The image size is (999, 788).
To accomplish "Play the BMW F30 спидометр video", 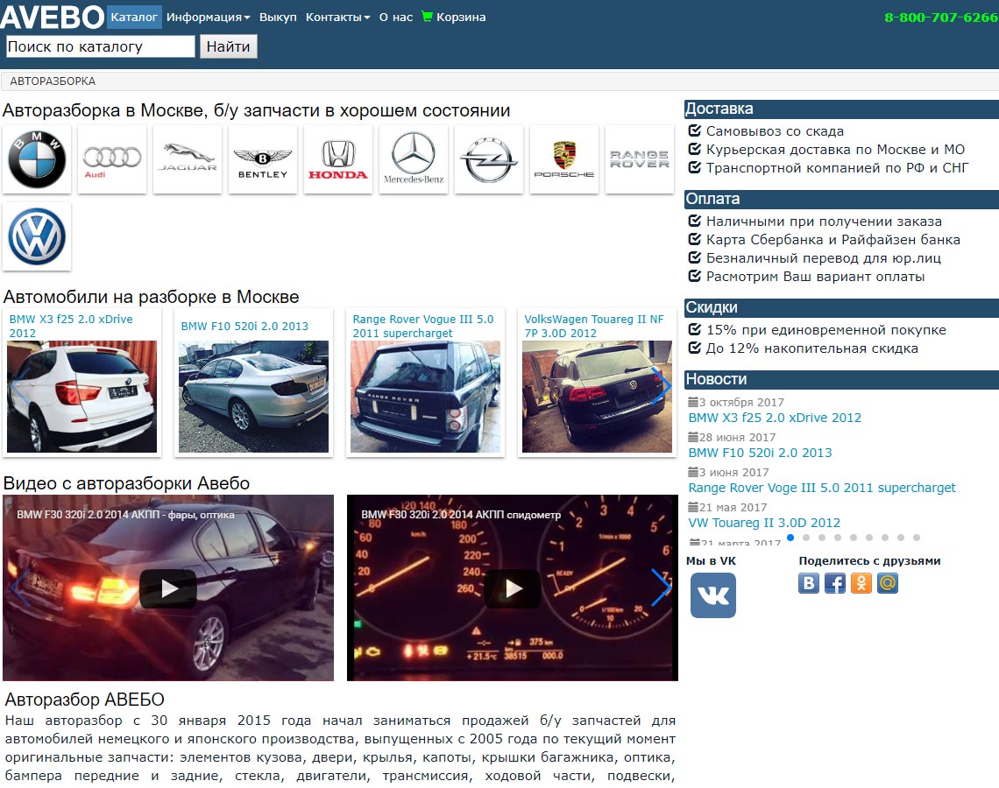I will coord(513,588).
